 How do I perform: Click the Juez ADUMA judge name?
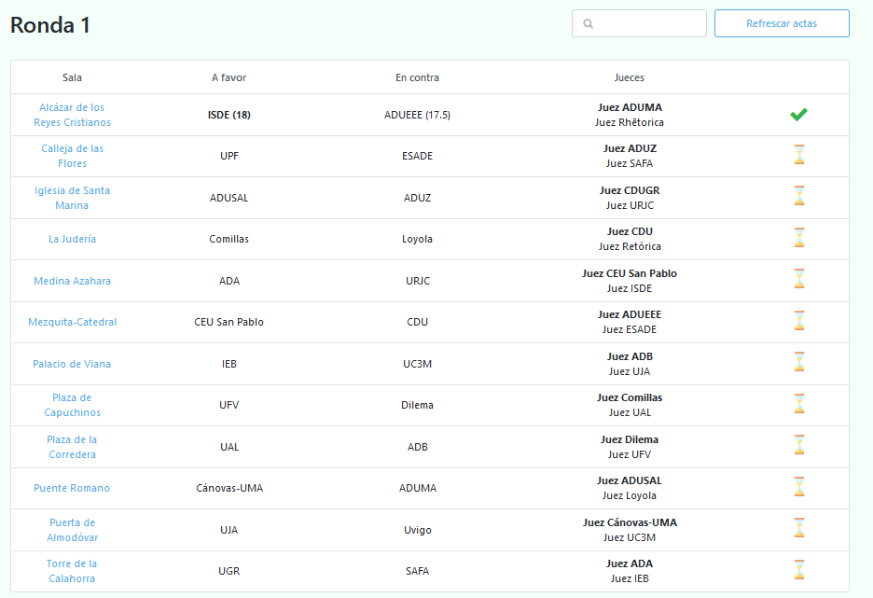point(630,107)
